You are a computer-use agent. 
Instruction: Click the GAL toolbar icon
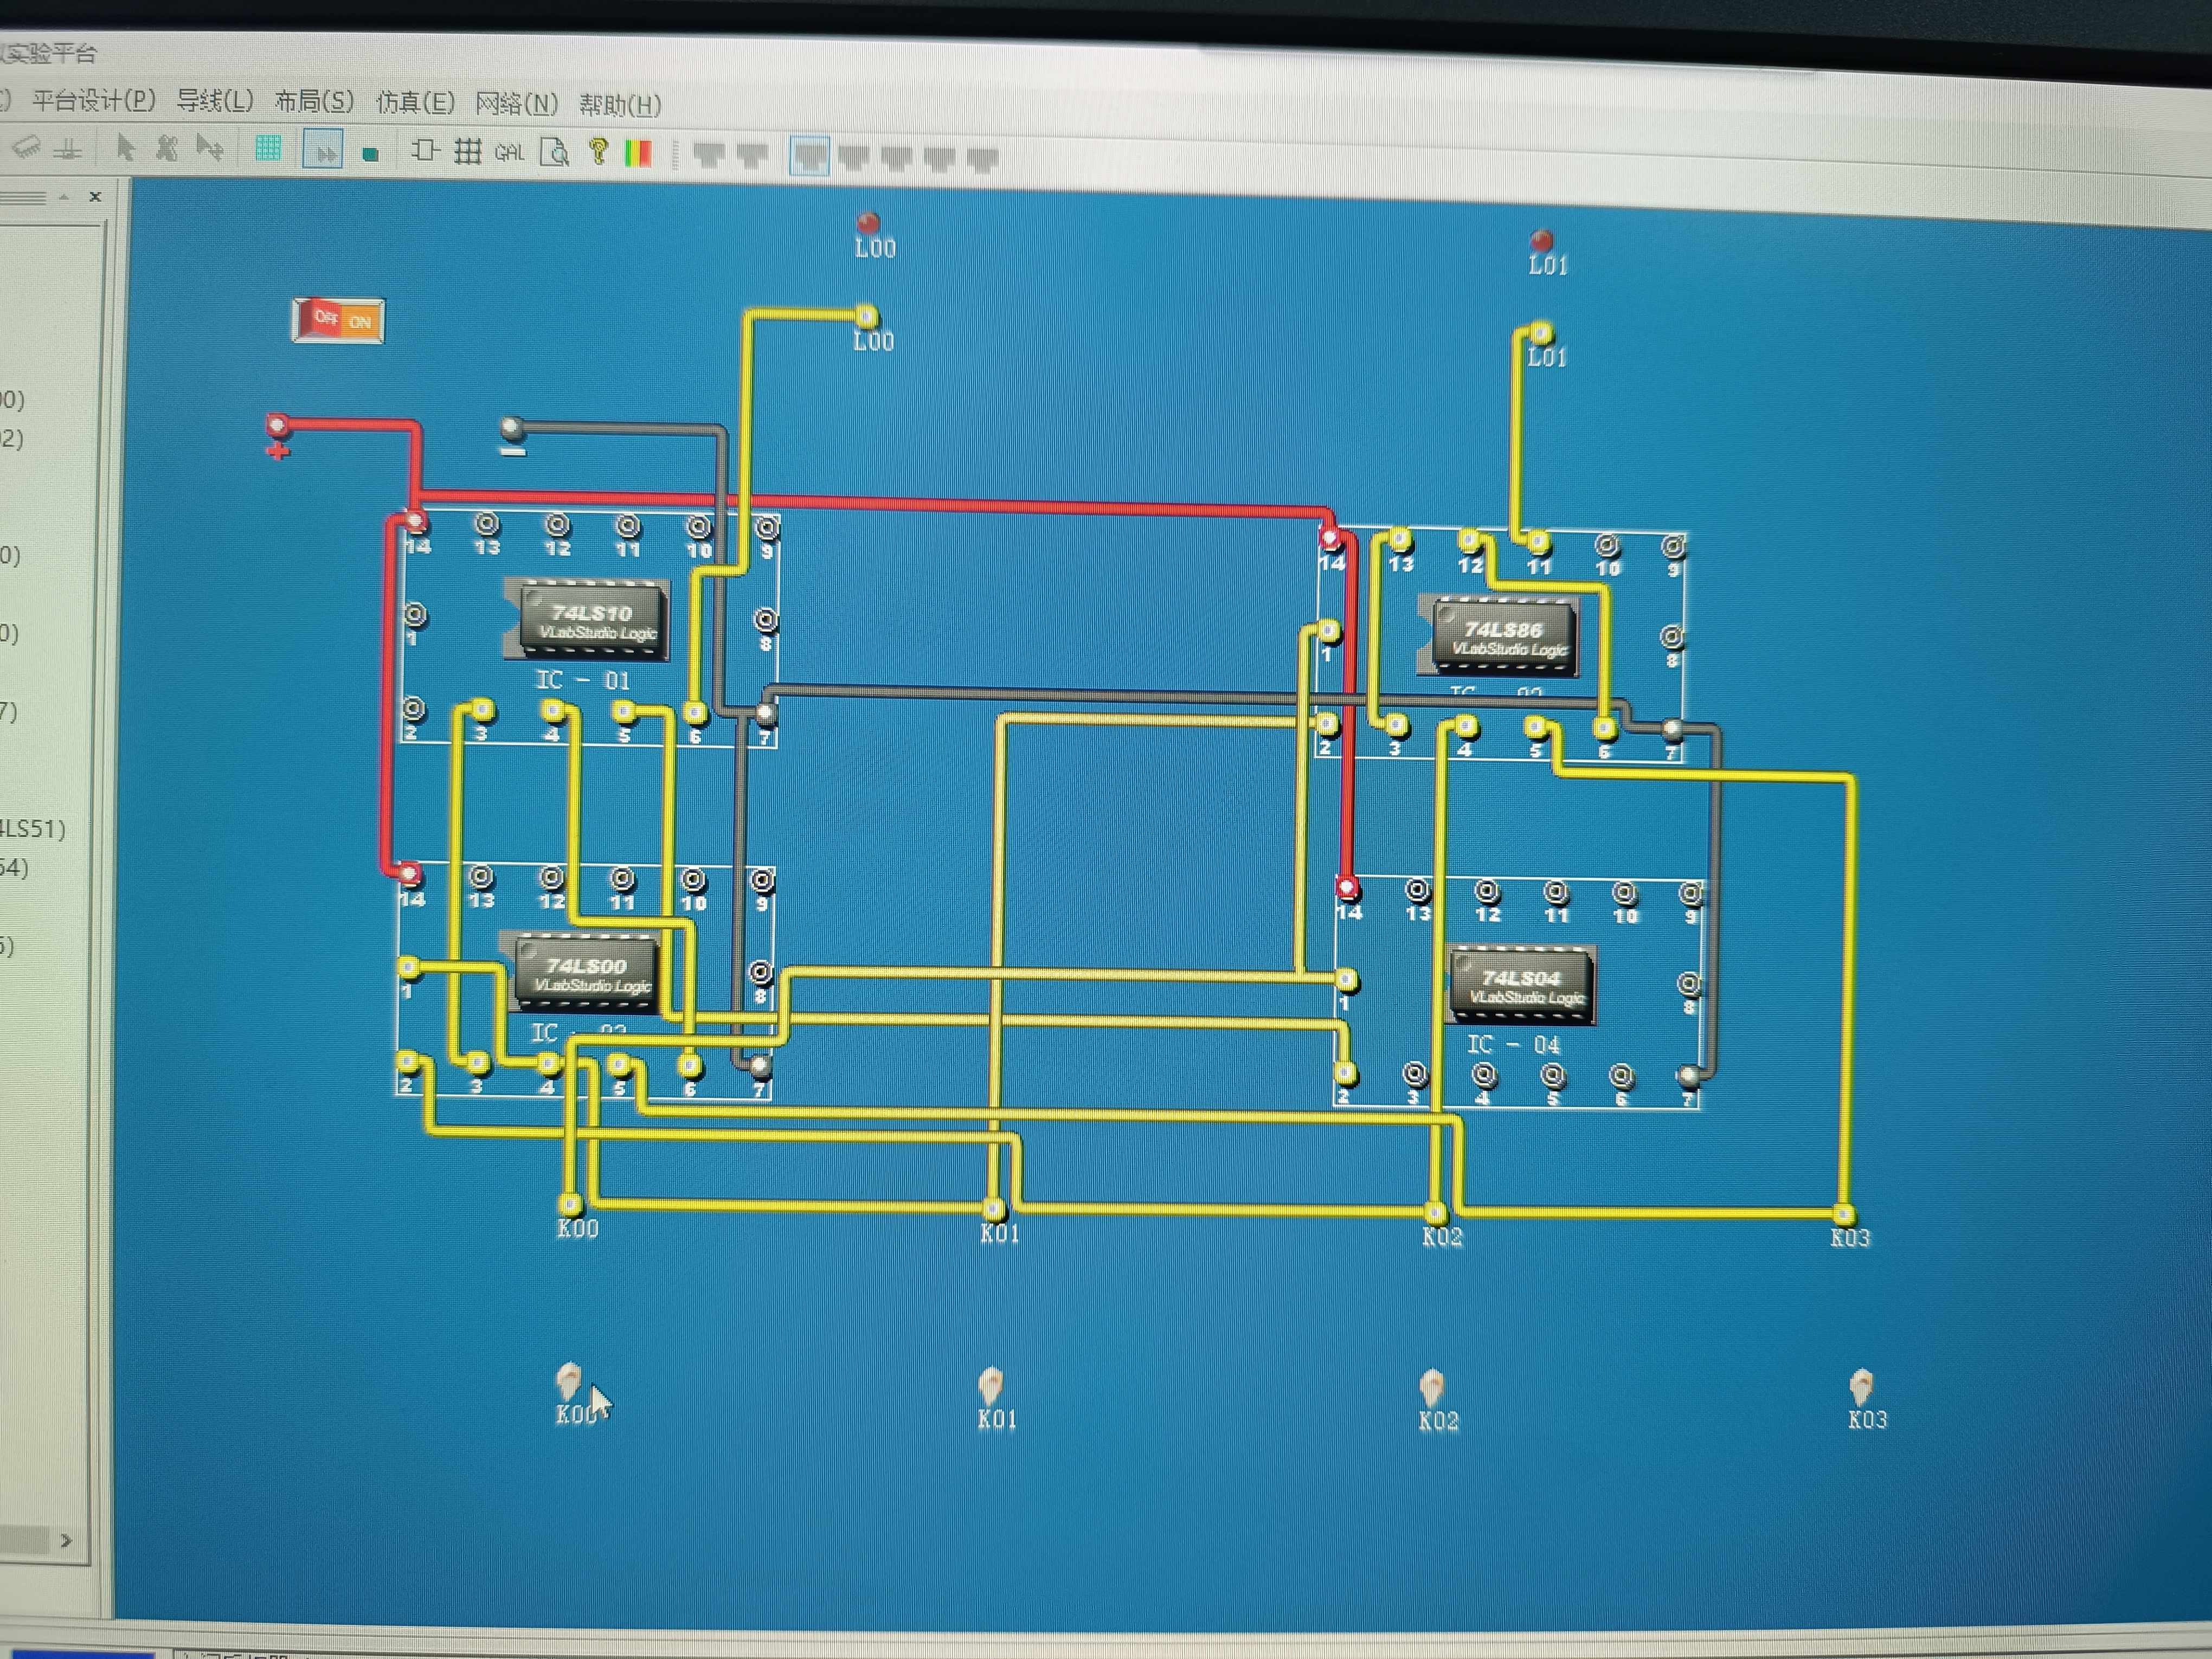509,153
